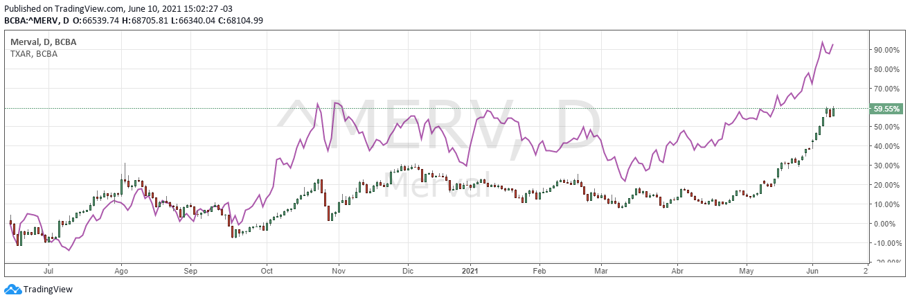The image size is (910, 302).
Task: Select the Oct marker on time axis
Action: click(265, 272)
